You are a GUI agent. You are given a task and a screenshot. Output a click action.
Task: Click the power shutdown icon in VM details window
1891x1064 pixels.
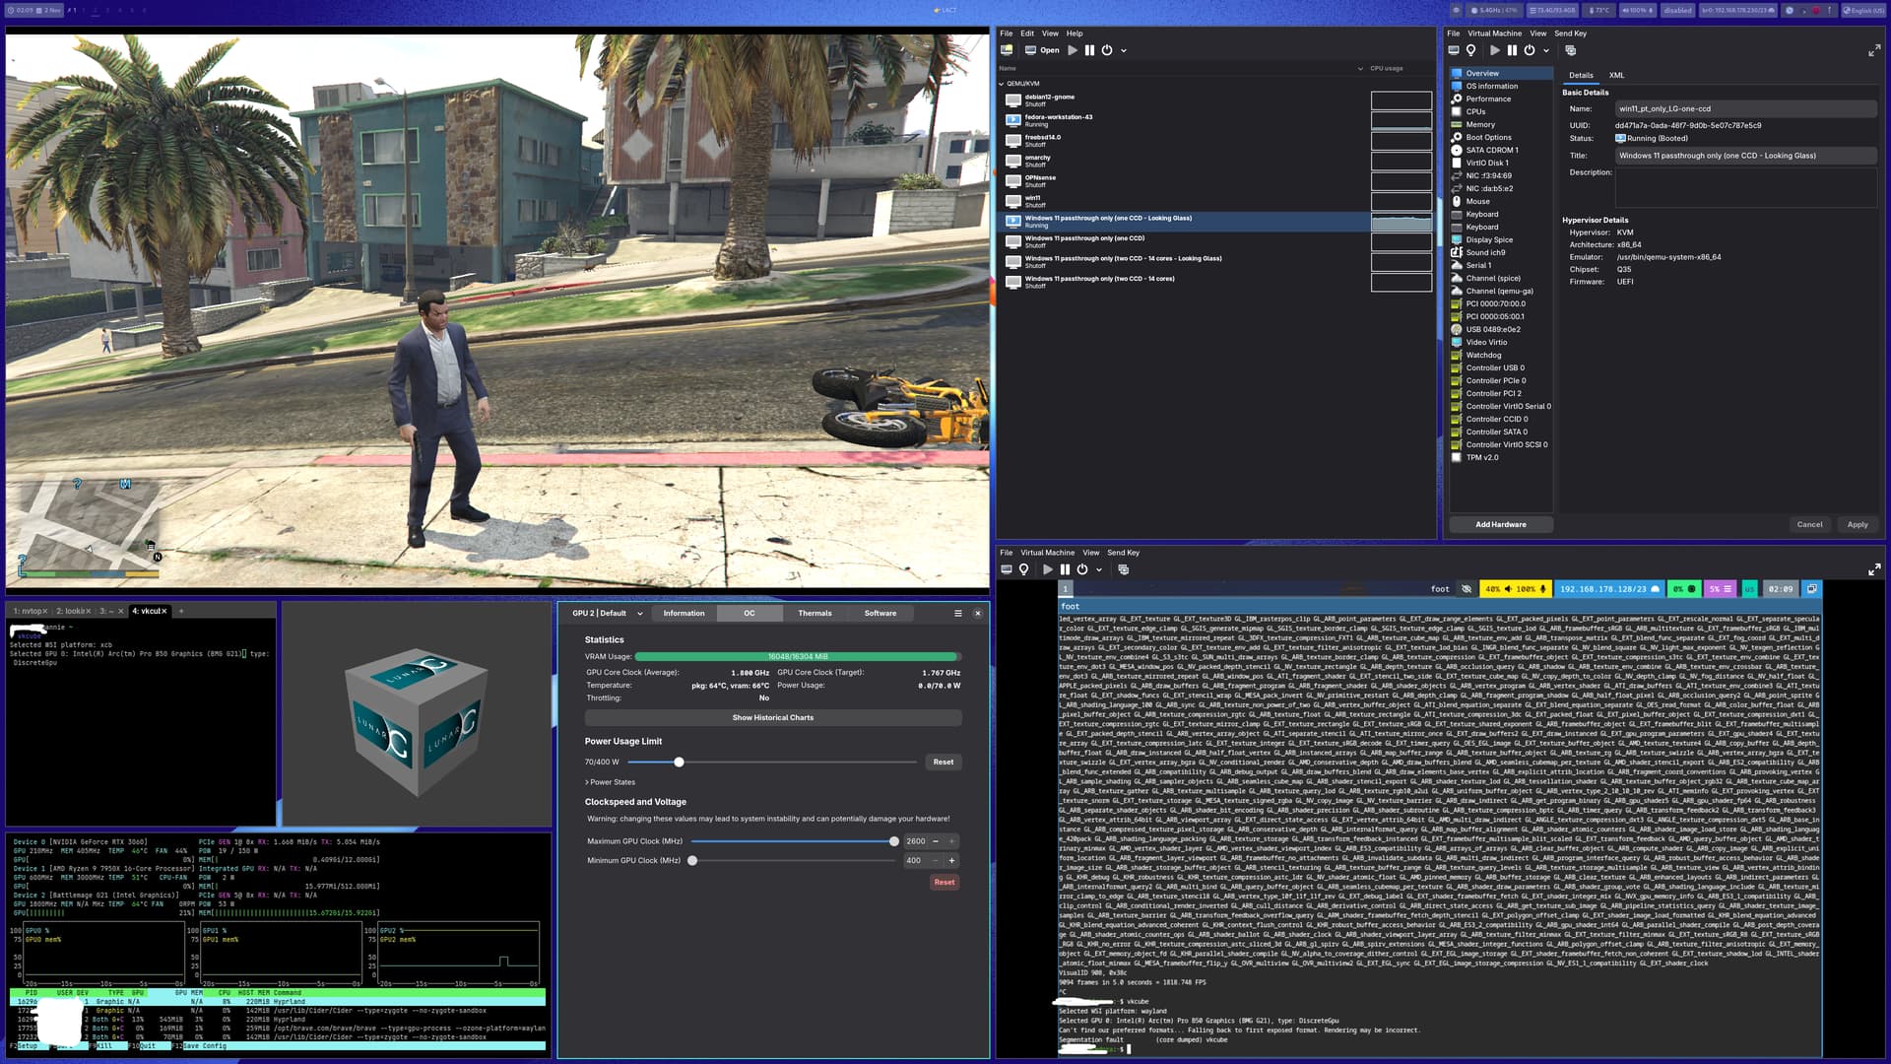pos(1529,50)
